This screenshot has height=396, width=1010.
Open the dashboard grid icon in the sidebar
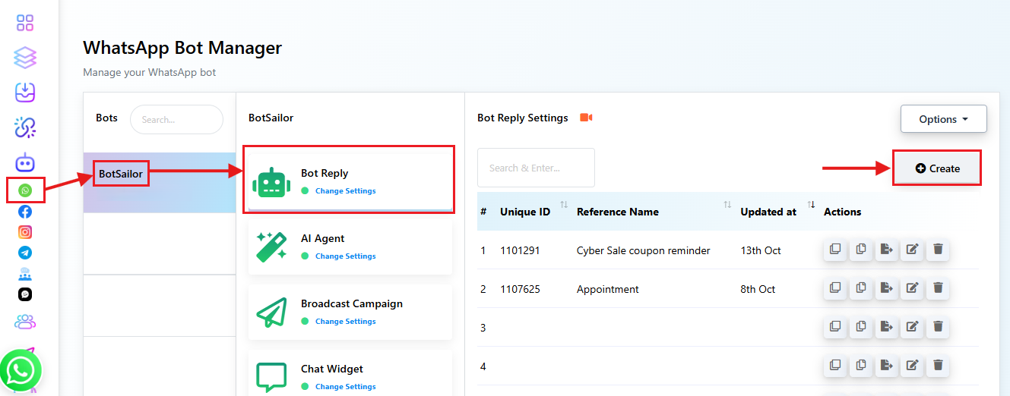coord(25,23)
